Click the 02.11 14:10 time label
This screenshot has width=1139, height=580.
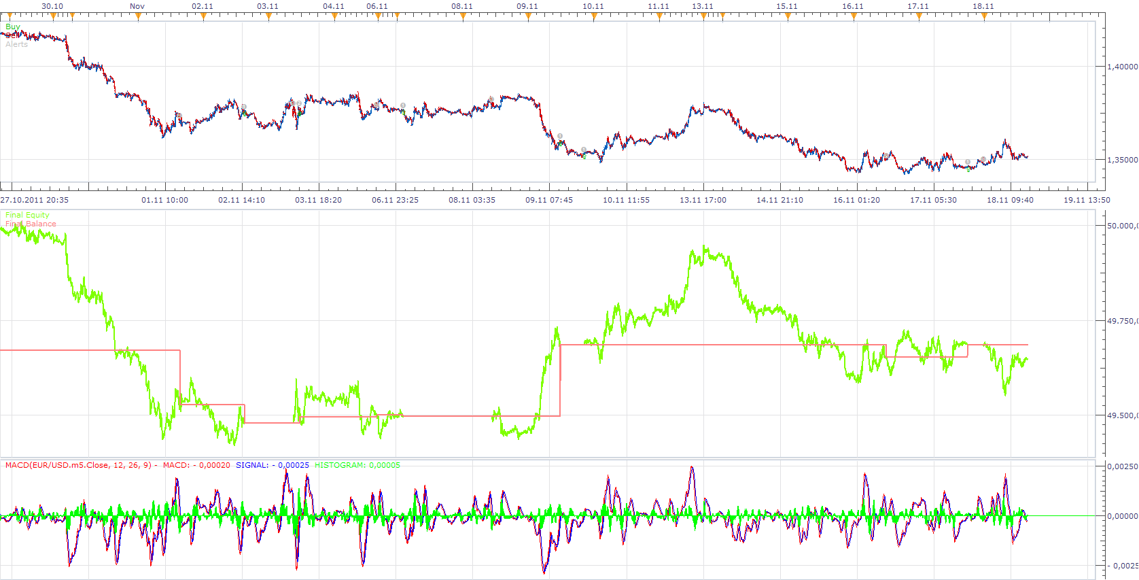point(242,200)
